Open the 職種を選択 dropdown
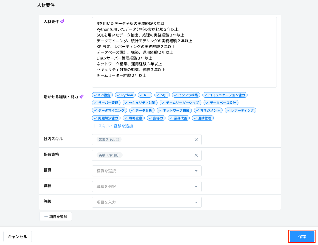Viewport: 318px width, 245px height. click(147, 186)
